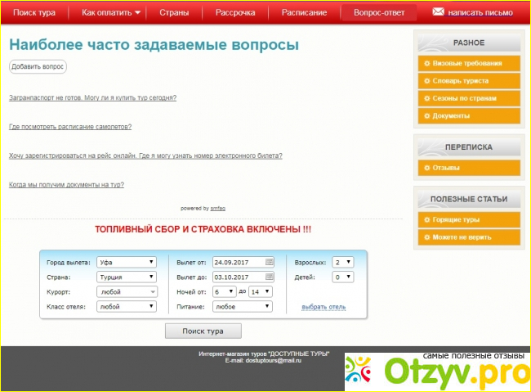Expand the "Как оплатить" menu
The width and height of the screenshot is (531, 392).
point(111,13)
